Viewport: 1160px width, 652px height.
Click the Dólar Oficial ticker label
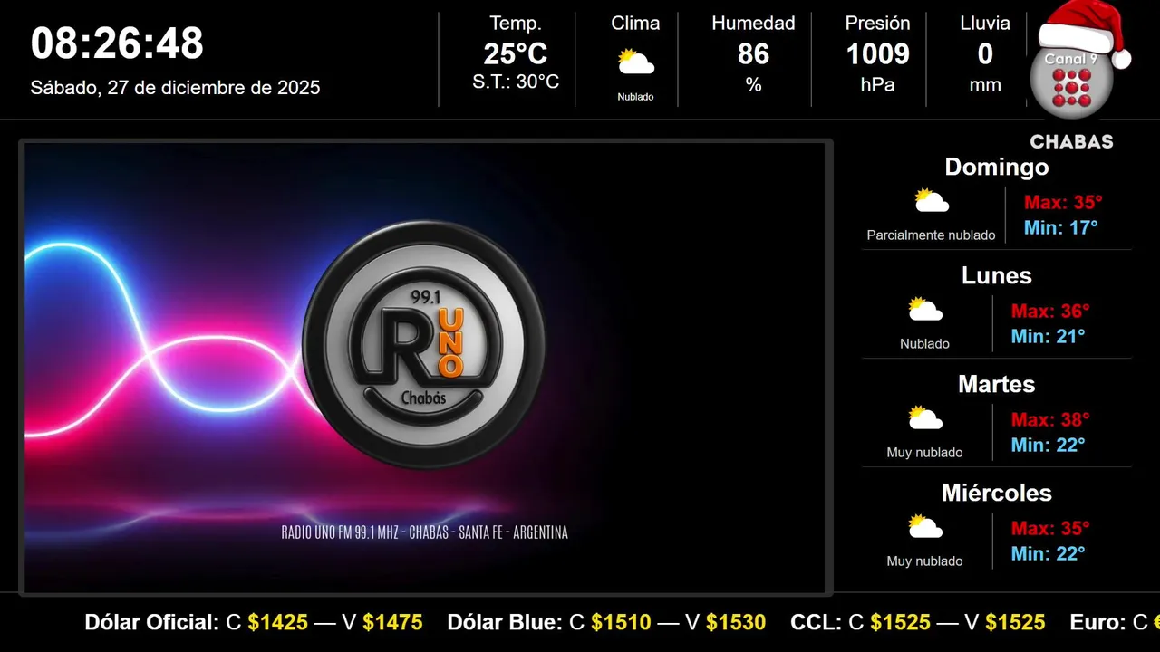[x=151, y=622]
